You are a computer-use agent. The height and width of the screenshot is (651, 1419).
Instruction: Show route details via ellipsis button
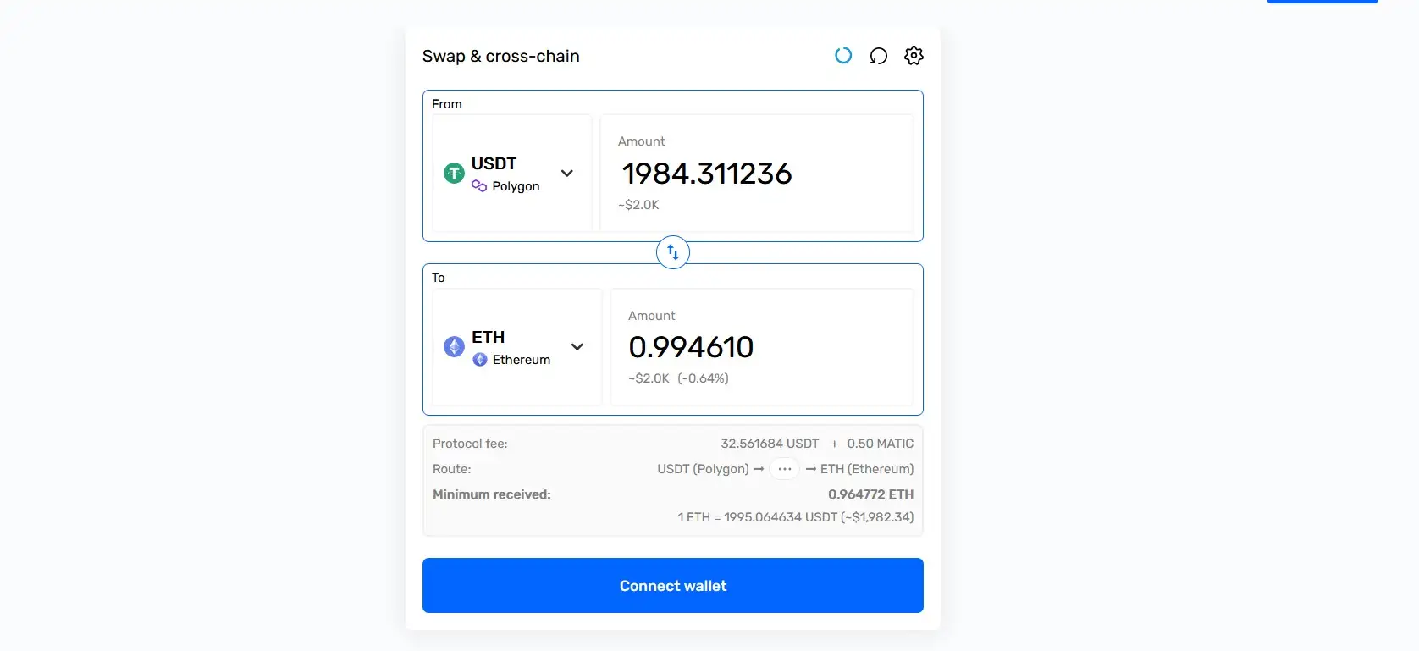pyautogui.click(x=785, y=469)
